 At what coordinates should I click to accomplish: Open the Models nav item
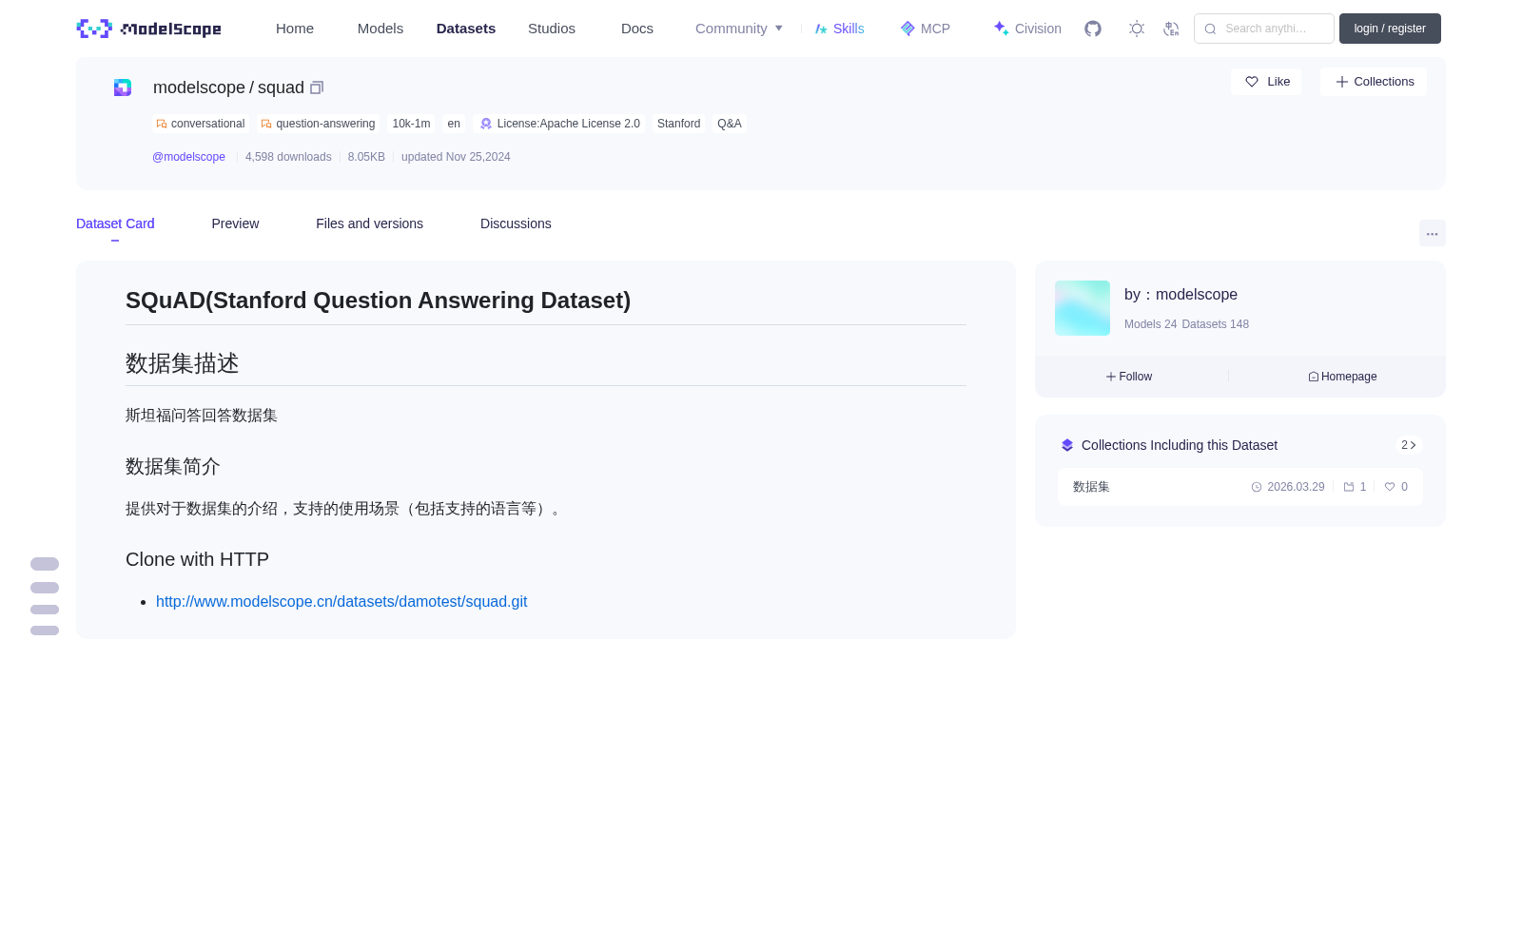click(380, 29)
